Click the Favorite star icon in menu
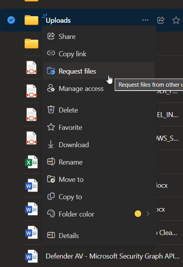 51,127
